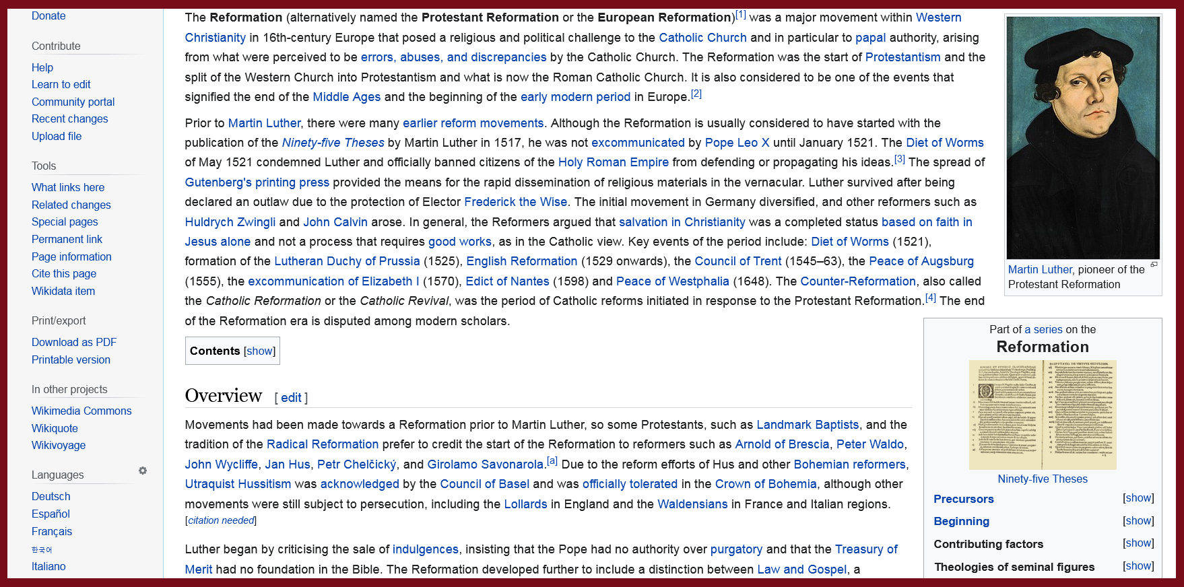
Task: Open Learn to edit page
Action: 61,85
